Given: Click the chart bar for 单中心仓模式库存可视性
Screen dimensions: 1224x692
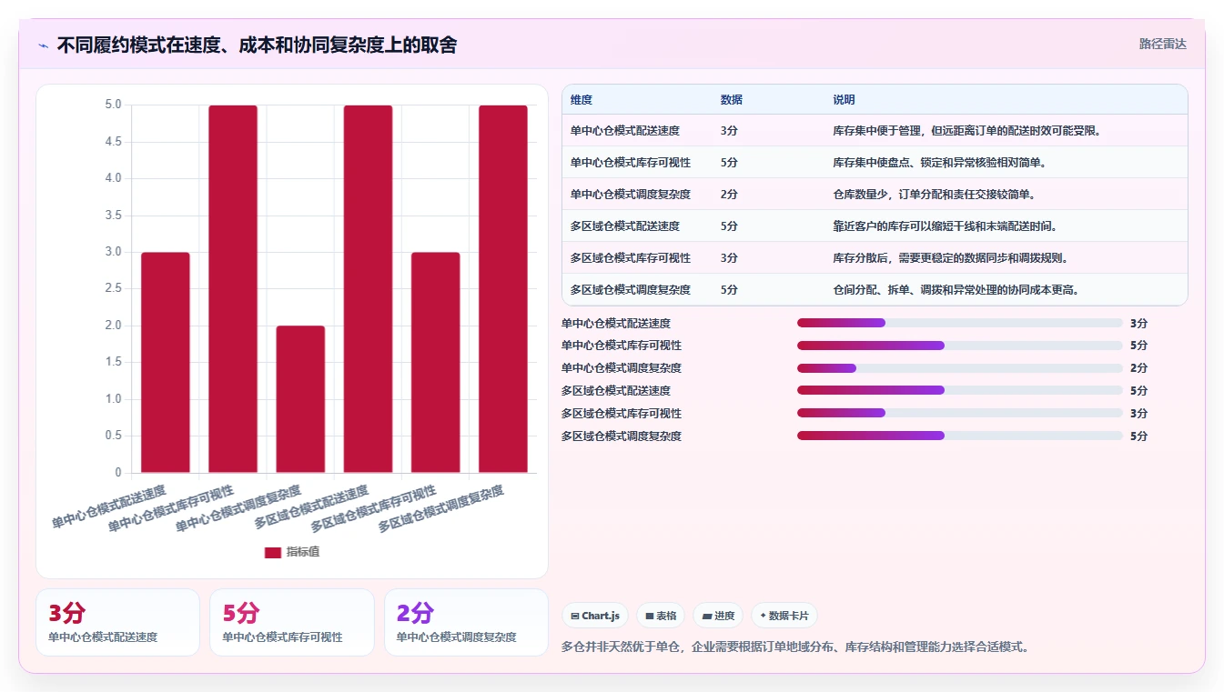Looking at the screenshot, I should [233, 289].
